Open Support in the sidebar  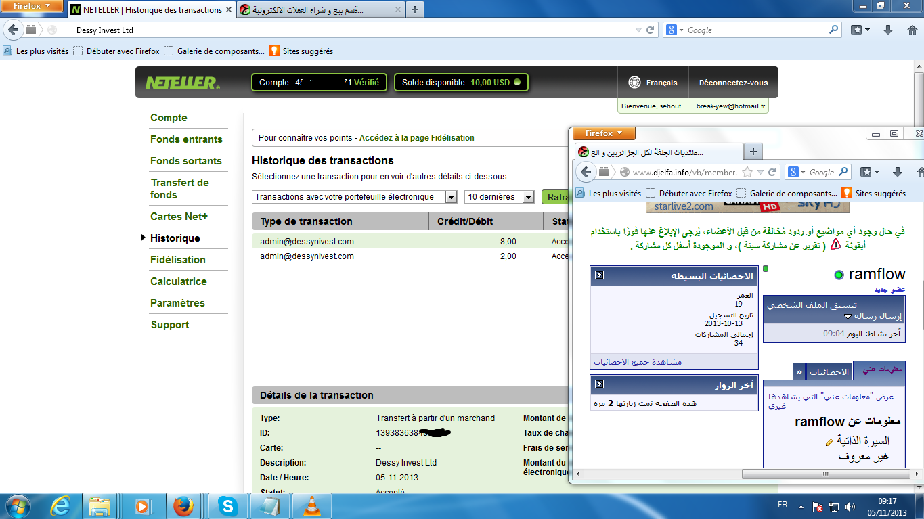pyautogui.click(x=170, y=325)
